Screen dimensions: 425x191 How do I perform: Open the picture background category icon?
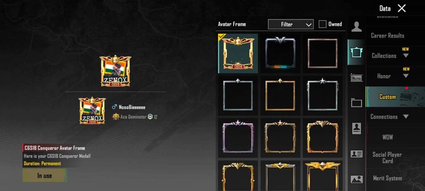356,179
